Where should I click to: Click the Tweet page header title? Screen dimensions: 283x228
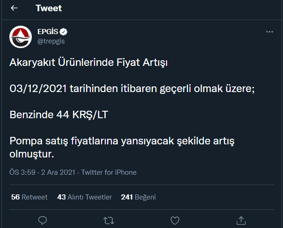pos(49,8)
